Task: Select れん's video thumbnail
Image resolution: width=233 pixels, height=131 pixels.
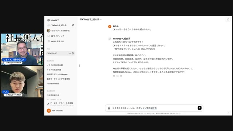Action: coord(22,82)
